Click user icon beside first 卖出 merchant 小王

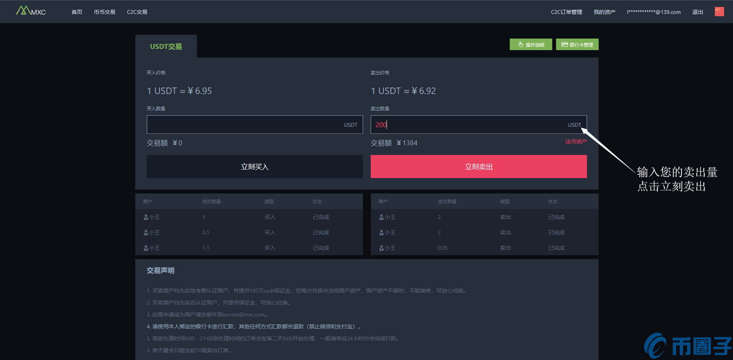pos(381,217)
